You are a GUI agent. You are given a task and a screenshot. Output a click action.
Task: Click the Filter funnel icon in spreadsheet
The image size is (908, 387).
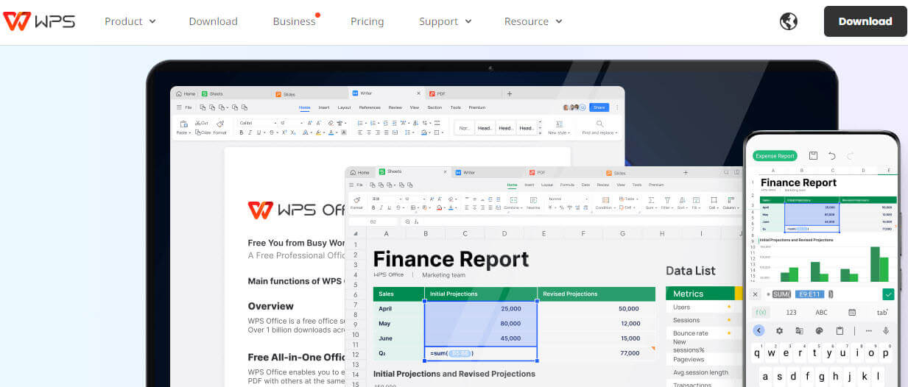coord(667,199)
